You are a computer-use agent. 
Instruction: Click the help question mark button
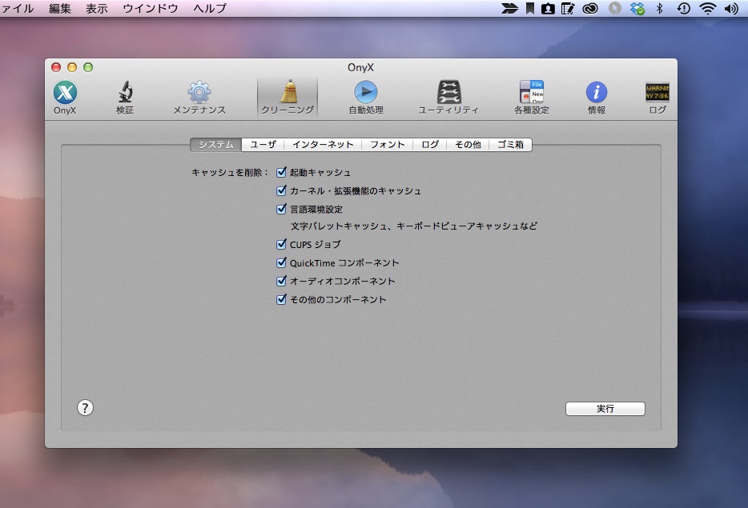tap(85, 407)
